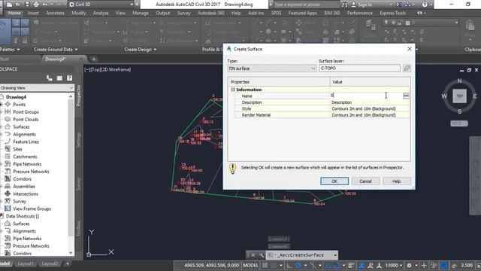Click the Save icon in quick access toolbar
This screenshot has width=481, height=271.
click(27, 5)
